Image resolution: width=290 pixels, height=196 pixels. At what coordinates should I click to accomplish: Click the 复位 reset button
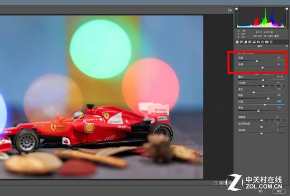(261, 191)
